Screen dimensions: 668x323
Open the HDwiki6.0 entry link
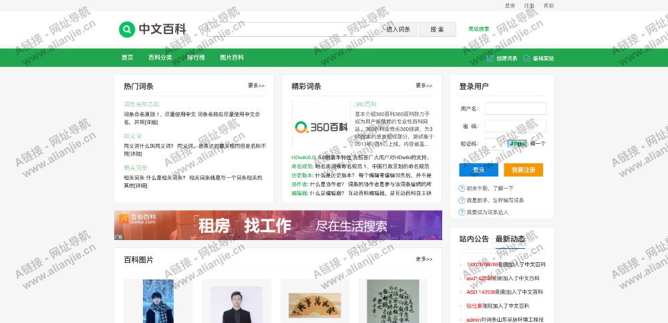coord(304,157)
